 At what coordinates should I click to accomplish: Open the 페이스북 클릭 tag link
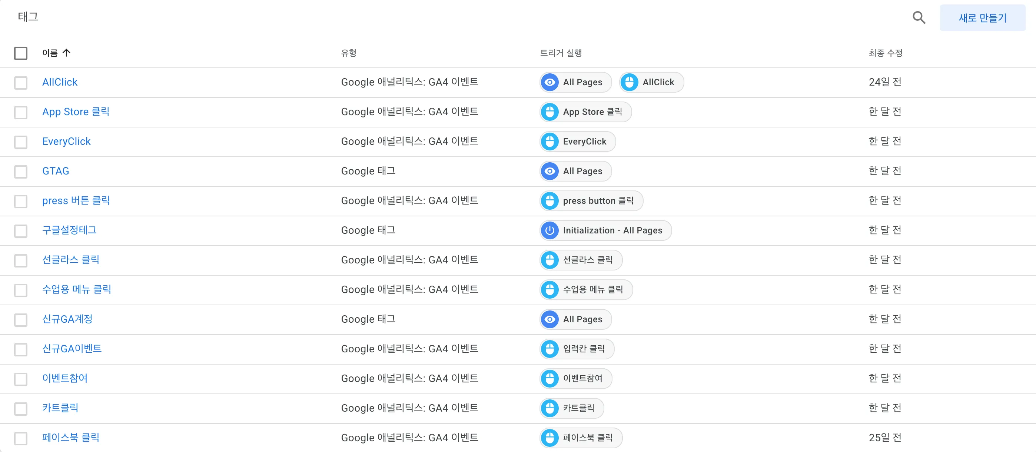[71, 438]
